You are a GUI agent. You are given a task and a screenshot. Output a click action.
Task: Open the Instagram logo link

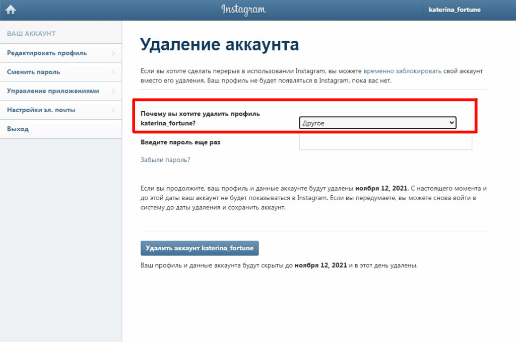coord(243,10)
